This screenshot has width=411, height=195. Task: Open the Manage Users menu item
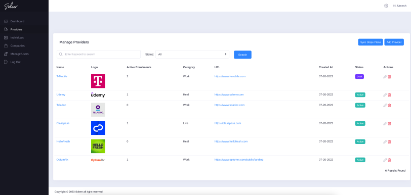point(19,54)
